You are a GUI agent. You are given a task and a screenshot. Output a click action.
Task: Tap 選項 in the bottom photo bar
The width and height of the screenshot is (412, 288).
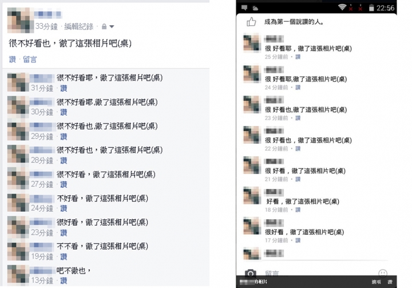pyautogui.click(x=377, y=282)
